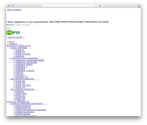Open POFLEX product link

[x=19, y=73]
